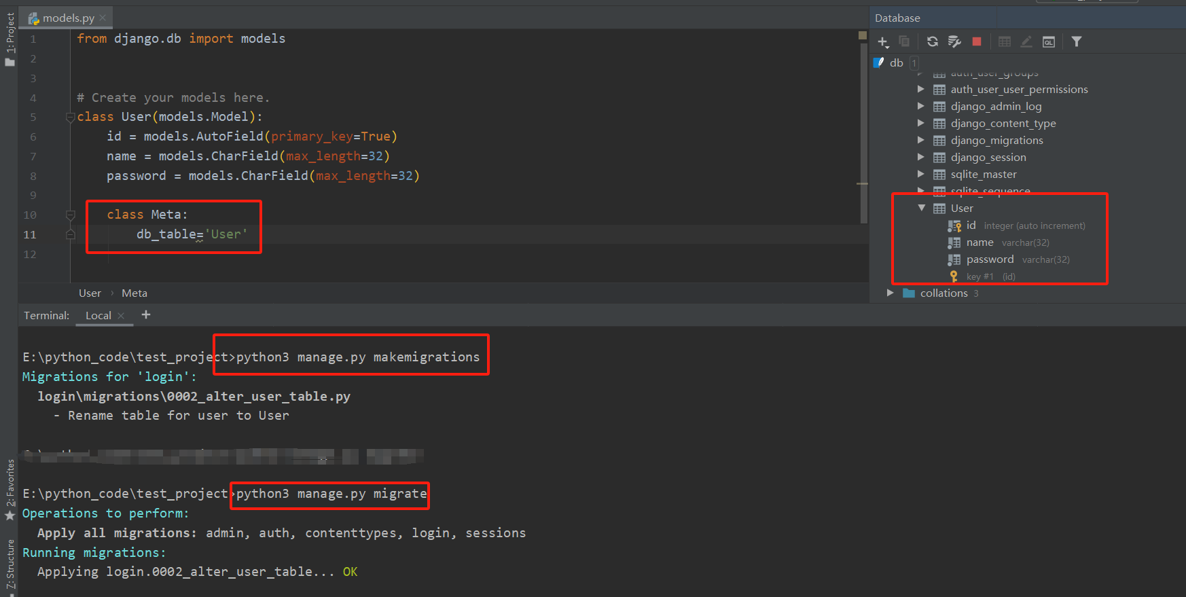Click the database Filter funnel icon
The height and width of the screenshot is (597, 1186).
tap(1077, 42)
